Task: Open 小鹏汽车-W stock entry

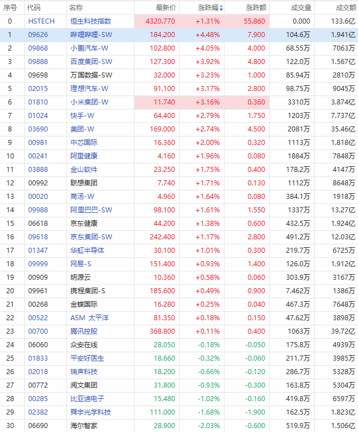Action: pyautogui.click(x=89, y=48)
